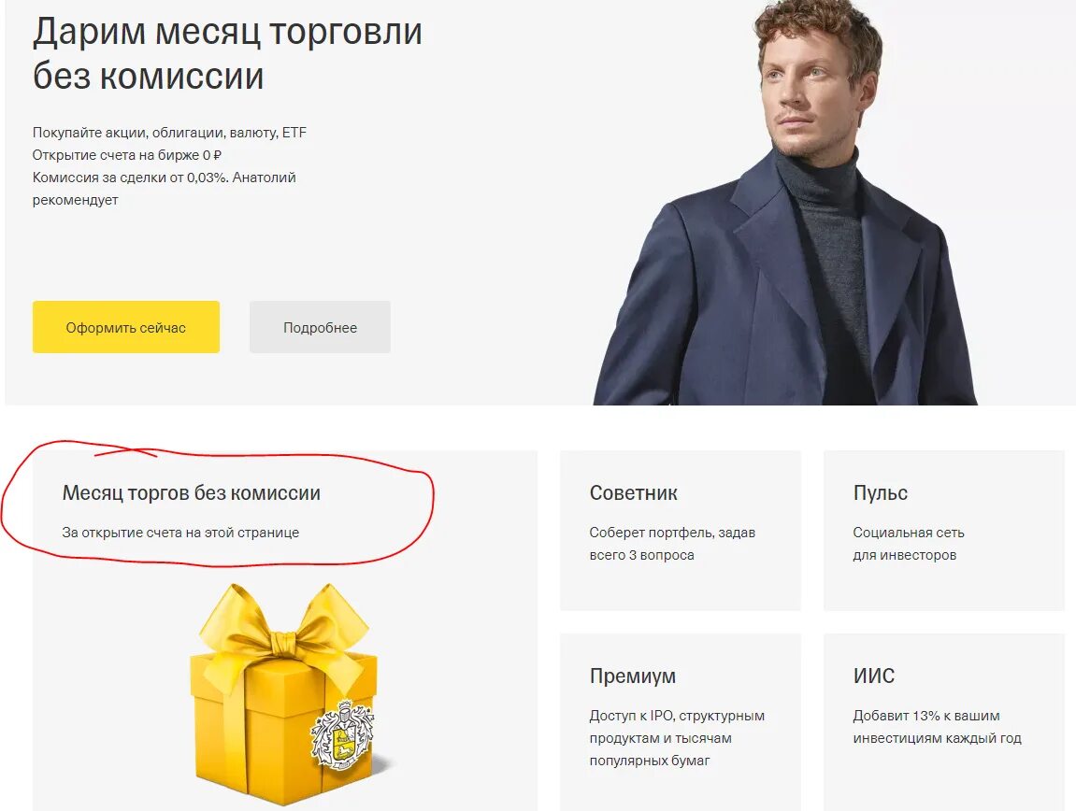Click the description Соберет портфель, задав всего 3 вопроса
Viewport: 1076px width, 811px height.
672,544
